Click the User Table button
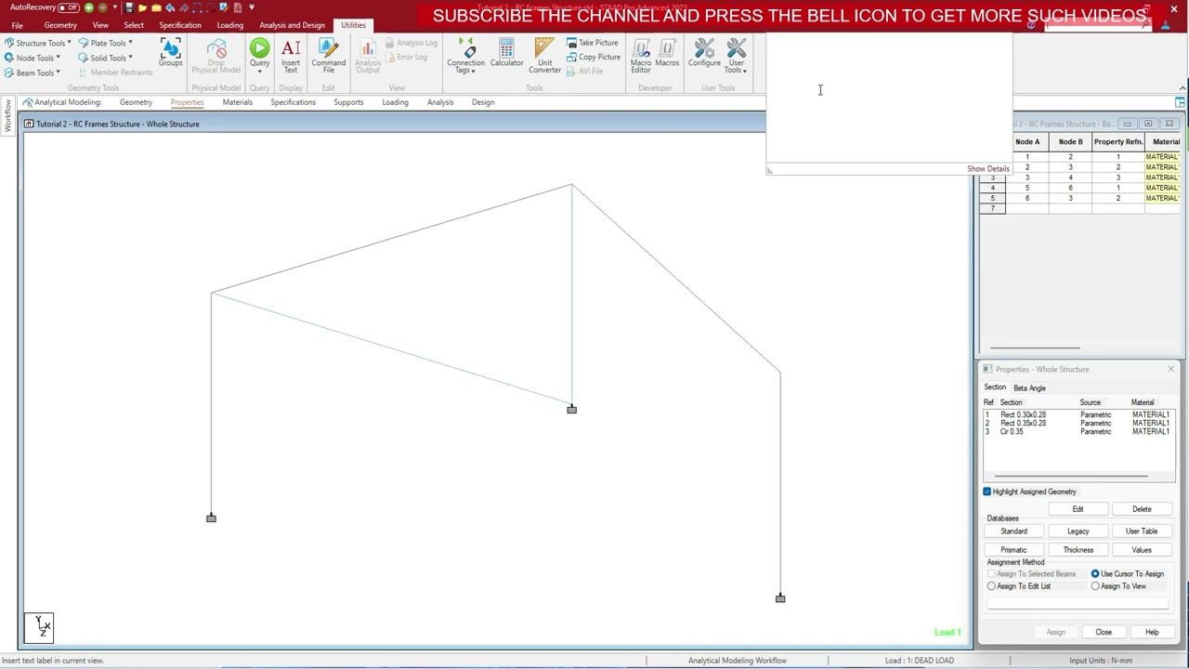 click(x=1142, y=531)
